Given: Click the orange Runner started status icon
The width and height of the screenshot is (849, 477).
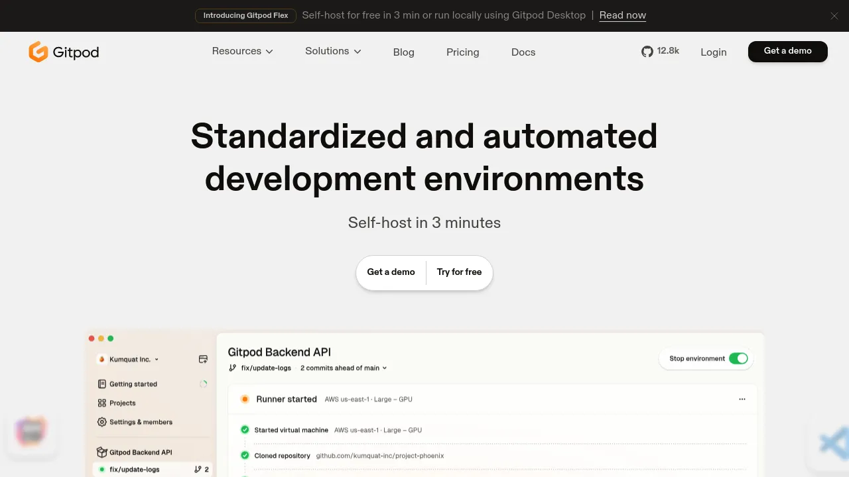Looking at the screenshot, I should pyautogui.click(x=244, y=399).
